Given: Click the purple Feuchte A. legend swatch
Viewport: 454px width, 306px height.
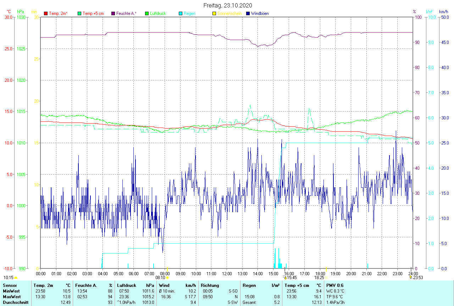Looking at the screenshot, I should (113, 13).
